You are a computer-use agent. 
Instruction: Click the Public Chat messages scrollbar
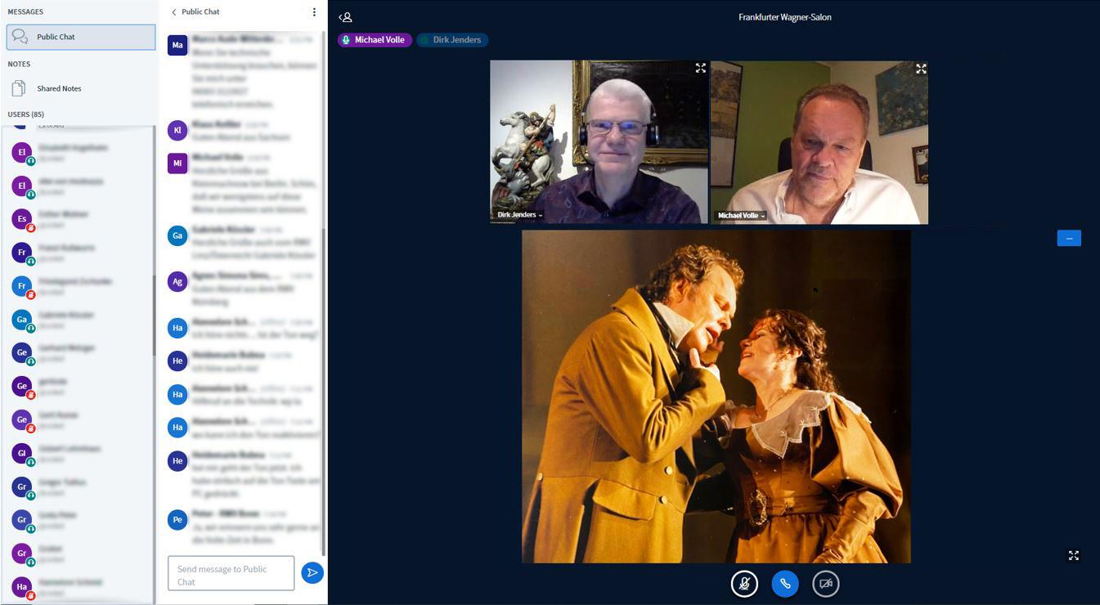click(x=324, y=391)
